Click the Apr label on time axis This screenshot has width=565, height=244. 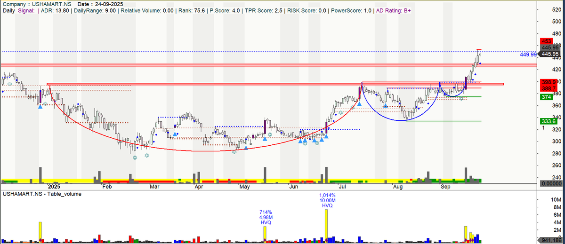click(199, 187)
